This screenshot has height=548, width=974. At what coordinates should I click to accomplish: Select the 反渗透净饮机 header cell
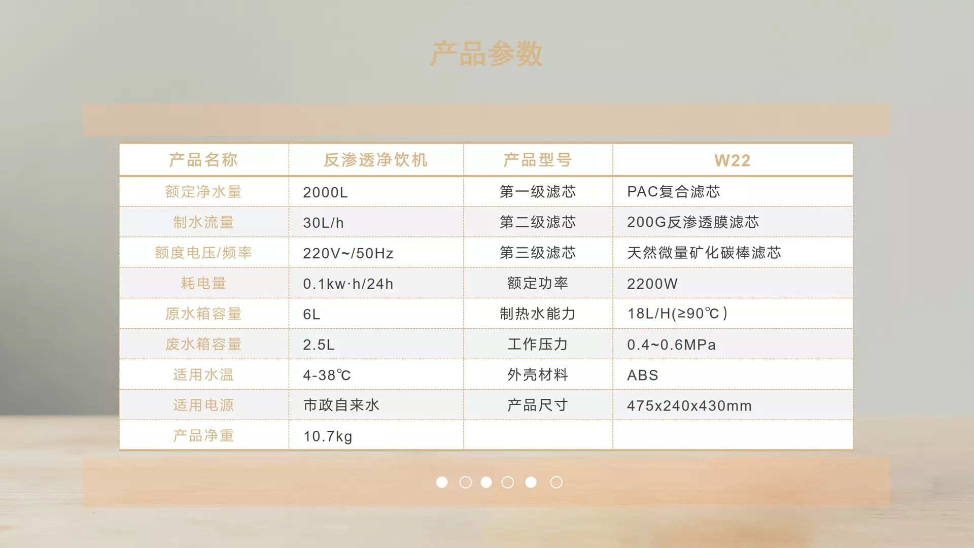[375, 160]
